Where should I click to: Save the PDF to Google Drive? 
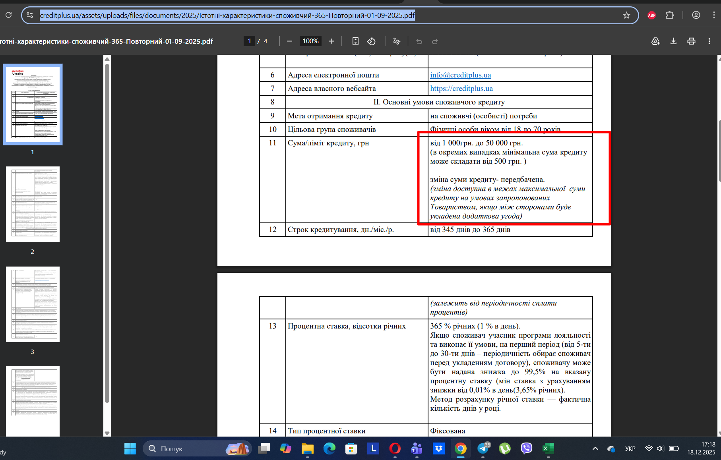[x=655, y=41]
